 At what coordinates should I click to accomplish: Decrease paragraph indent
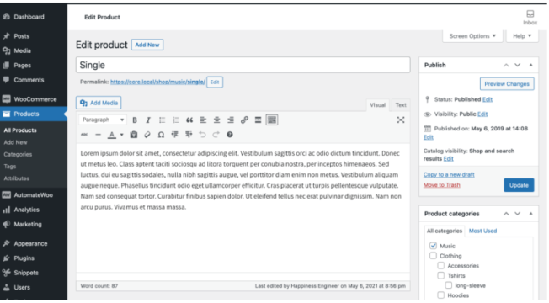174,135
